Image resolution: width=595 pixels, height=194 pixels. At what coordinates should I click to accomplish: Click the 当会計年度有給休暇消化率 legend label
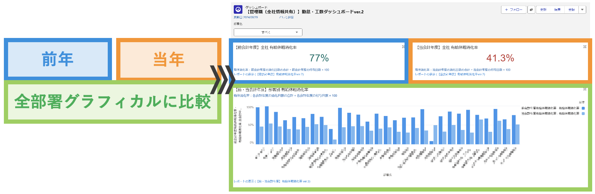pyautogui.click(x=550, y=114)
